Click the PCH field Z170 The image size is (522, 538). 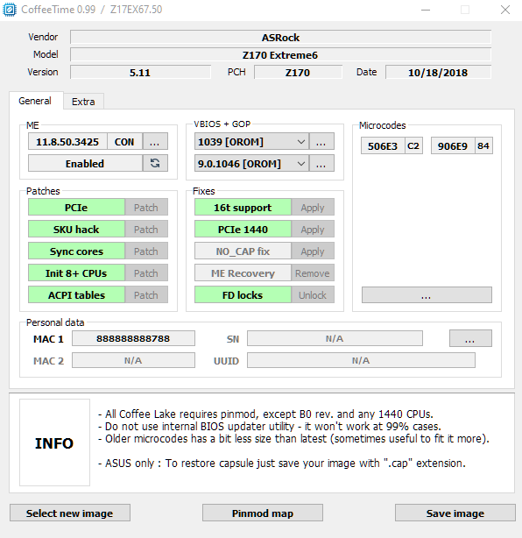coord(298,72)
